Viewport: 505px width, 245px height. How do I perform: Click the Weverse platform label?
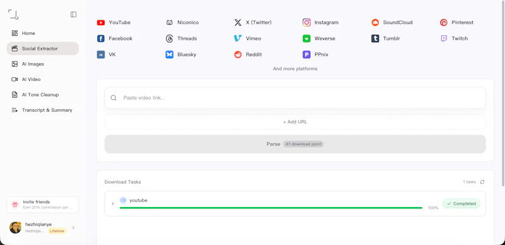[x=325, y=39]
